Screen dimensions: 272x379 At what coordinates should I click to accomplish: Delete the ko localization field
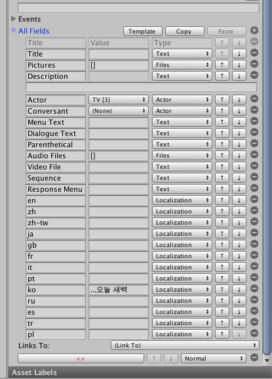tap(254, 288)
